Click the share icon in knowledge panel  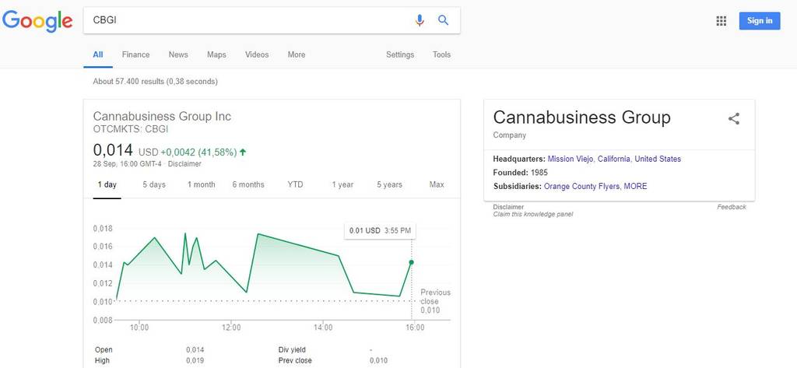(x=733, y=119)
